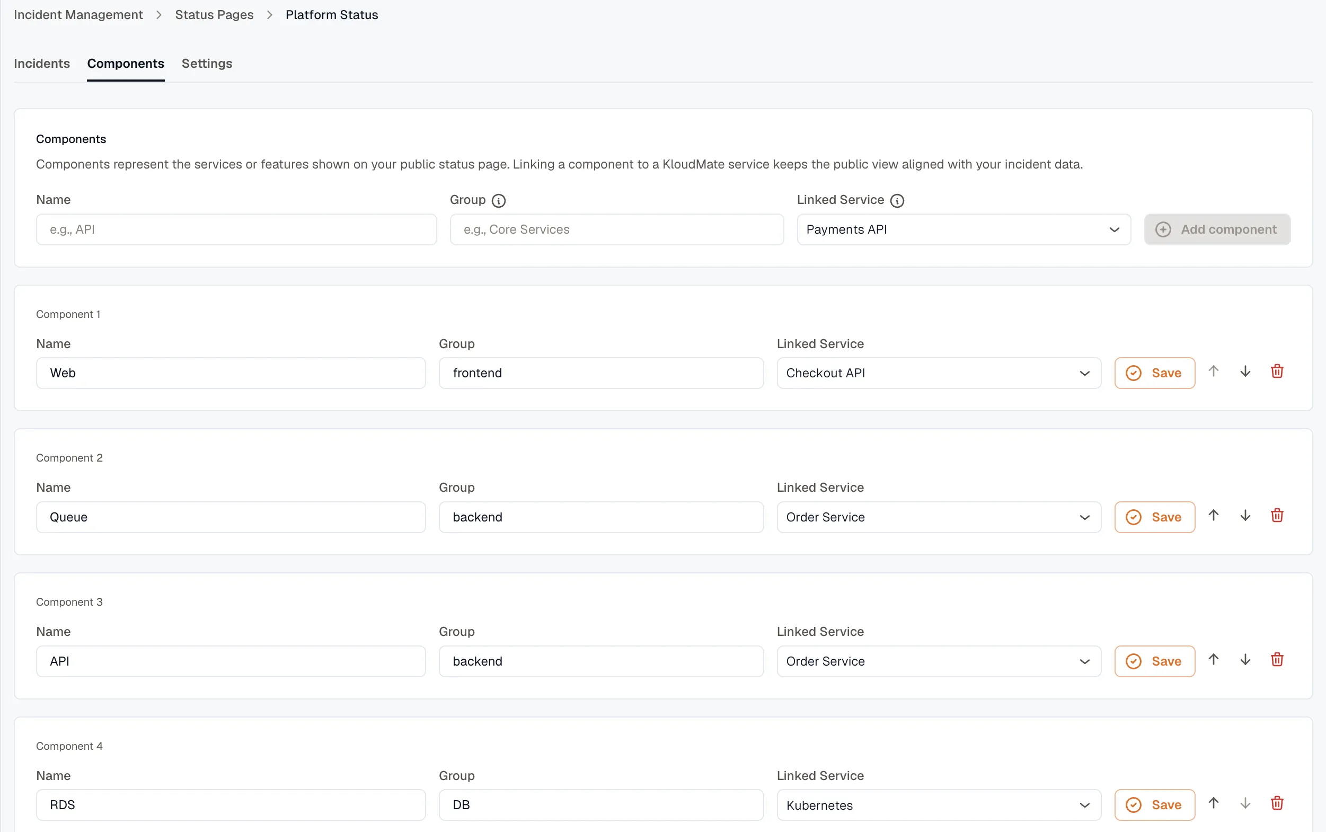Save the Web component
This screenshot has width=1326, height=832.
pyautogui.click(x=1154, y=373)
